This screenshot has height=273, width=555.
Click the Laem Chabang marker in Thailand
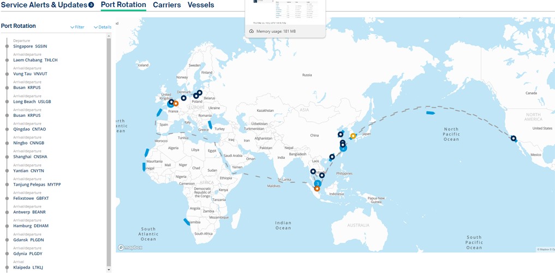pyautogui.click(x=313, y=171)
